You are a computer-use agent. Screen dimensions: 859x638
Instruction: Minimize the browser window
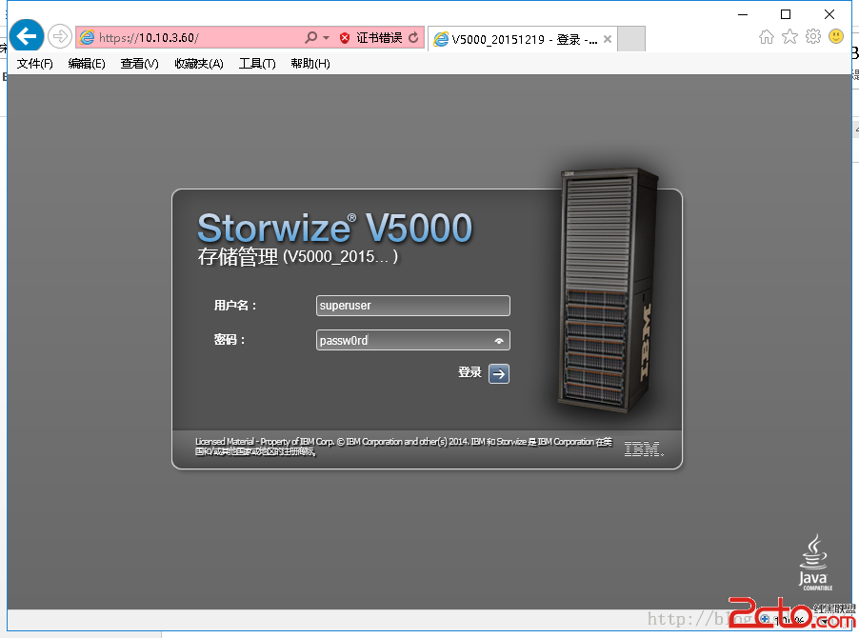(743, 14)
